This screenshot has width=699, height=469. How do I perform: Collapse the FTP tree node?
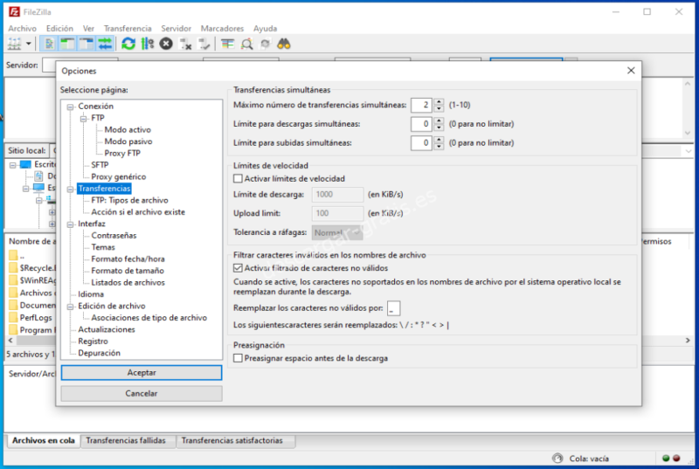pyautogui.click(x=83, y=119)
